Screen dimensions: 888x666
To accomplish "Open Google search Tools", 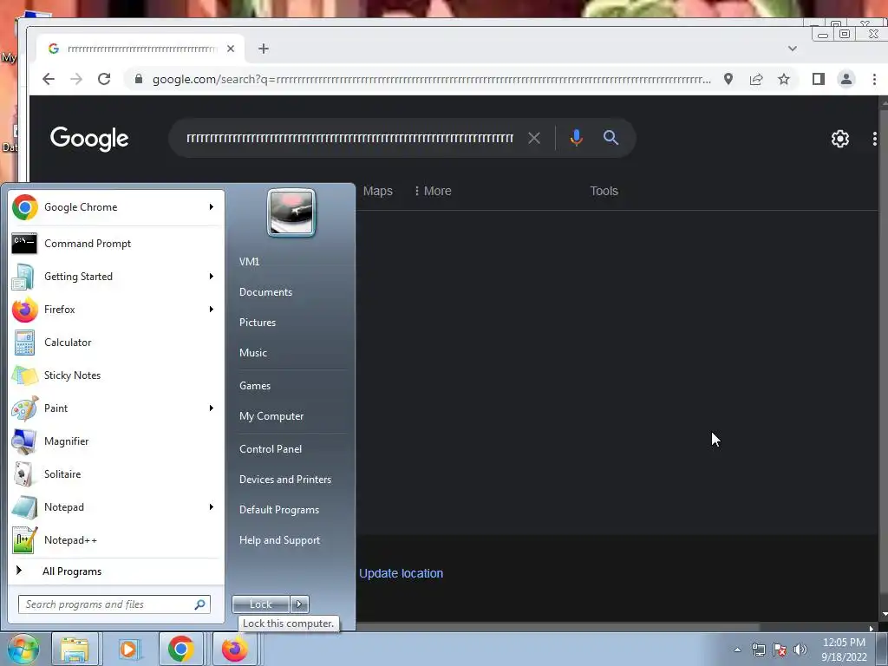I will pos(604,191).
